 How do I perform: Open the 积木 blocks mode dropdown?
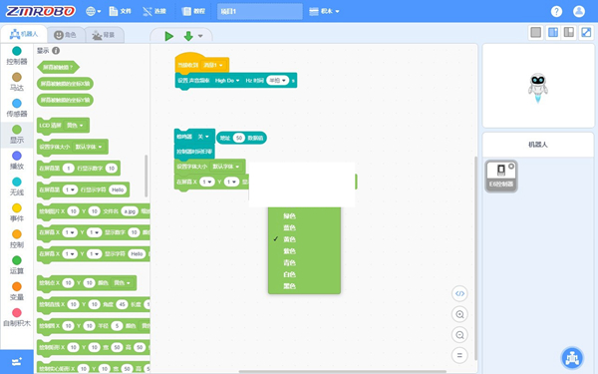tap(324, 11)
